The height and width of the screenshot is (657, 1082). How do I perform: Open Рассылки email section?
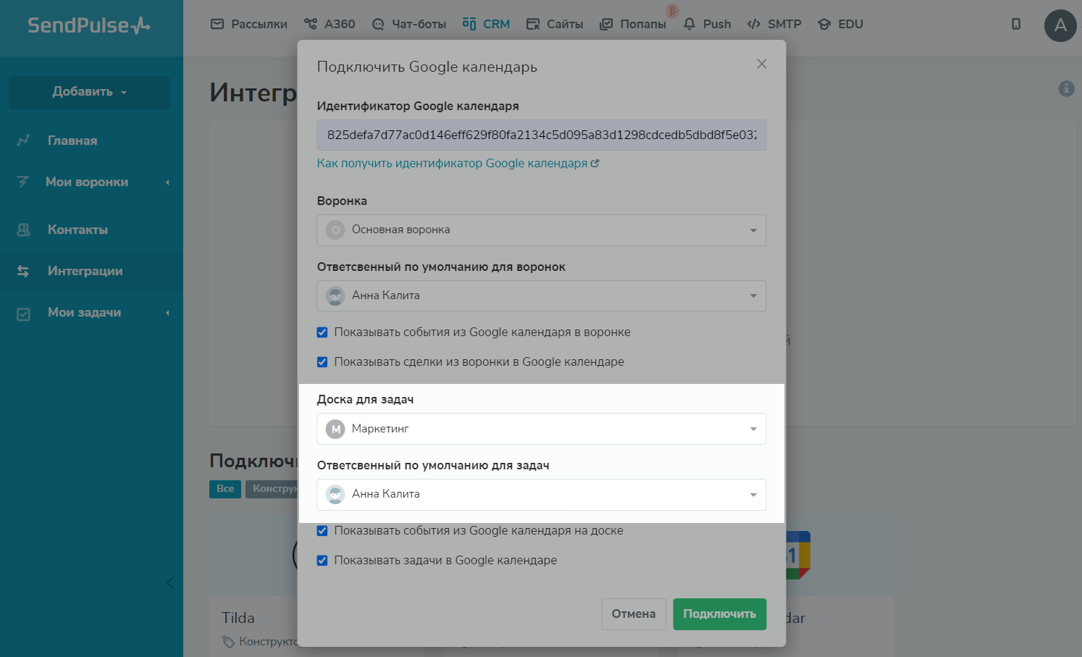(249, 24)
